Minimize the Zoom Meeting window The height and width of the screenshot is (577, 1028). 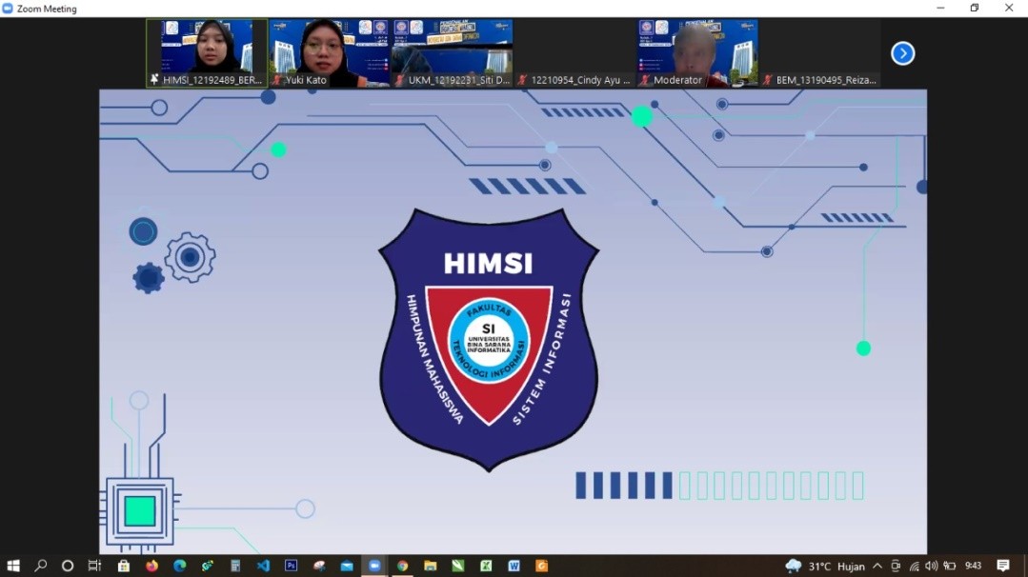click(940, 8)
